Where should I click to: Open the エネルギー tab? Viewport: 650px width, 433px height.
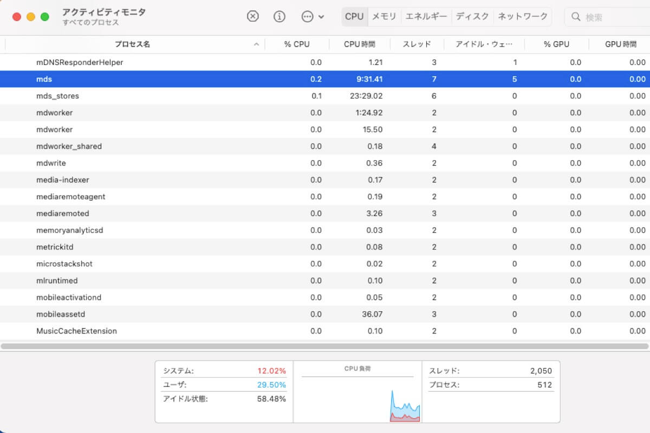coord(427,16)
